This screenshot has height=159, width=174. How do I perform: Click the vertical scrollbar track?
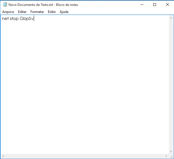(x=171, y=84)
